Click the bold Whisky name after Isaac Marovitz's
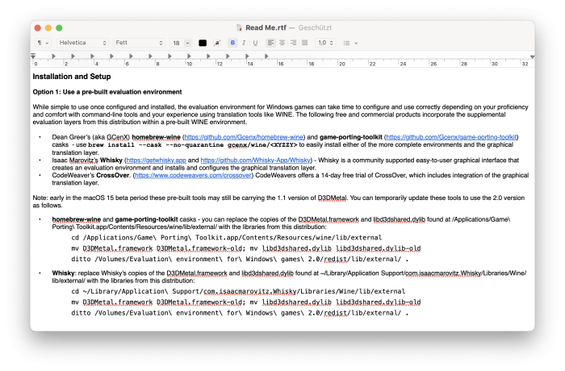565x371 pixels. click(111, 160)
